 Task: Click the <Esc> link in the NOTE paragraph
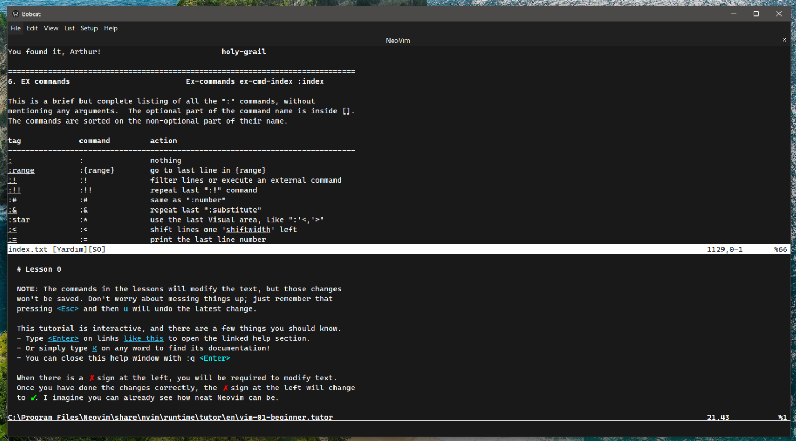tap(68, 309)
